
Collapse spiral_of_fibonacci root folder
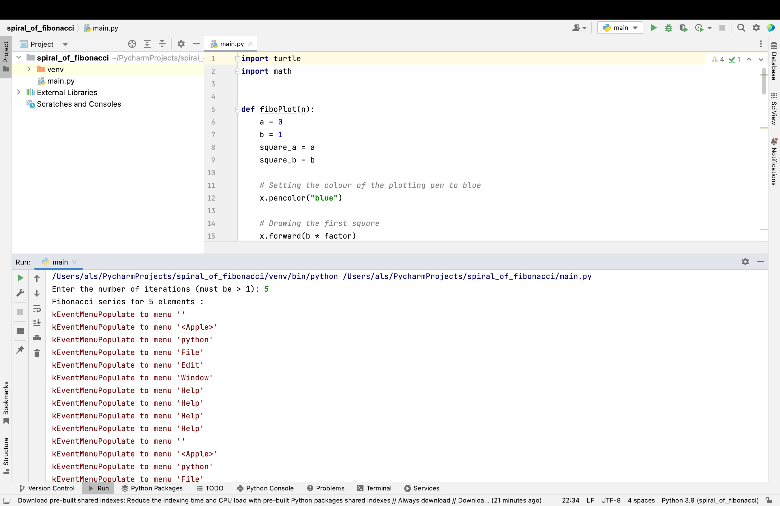19,58
